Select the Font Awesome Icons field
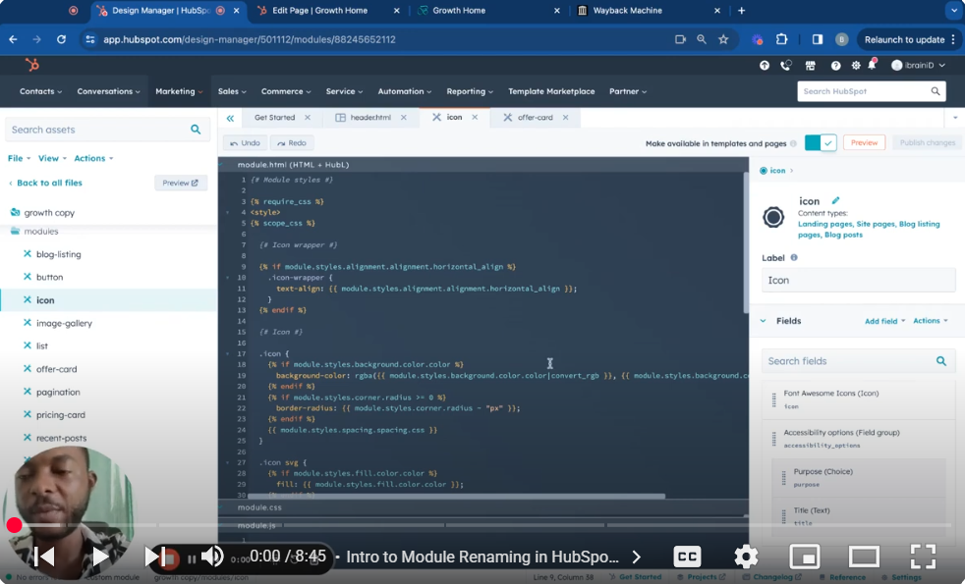 coord(859,400)
